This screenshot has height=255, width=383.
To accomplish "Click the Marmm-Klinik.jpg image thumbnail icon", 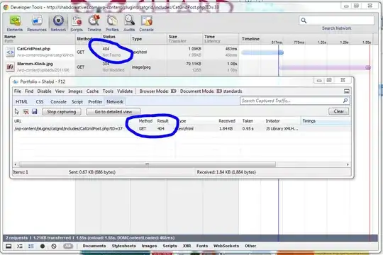I will 10,67.
